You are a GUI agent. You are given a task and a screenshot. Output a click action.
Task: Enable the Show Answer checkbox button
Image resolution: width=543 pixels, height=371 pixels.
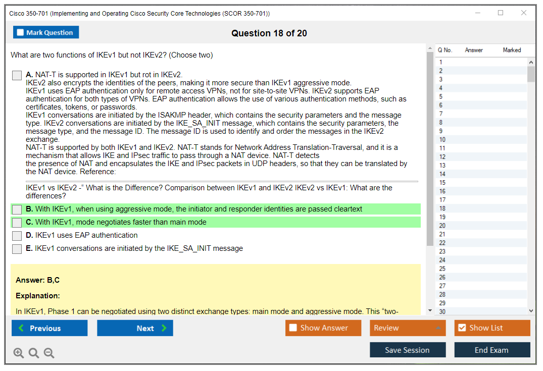pos(323,328)
